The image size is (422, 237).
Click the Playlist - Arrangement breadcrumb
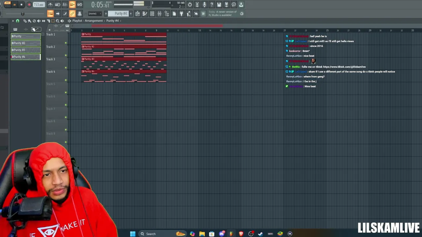pyautogui.click(x=88, y=21)
